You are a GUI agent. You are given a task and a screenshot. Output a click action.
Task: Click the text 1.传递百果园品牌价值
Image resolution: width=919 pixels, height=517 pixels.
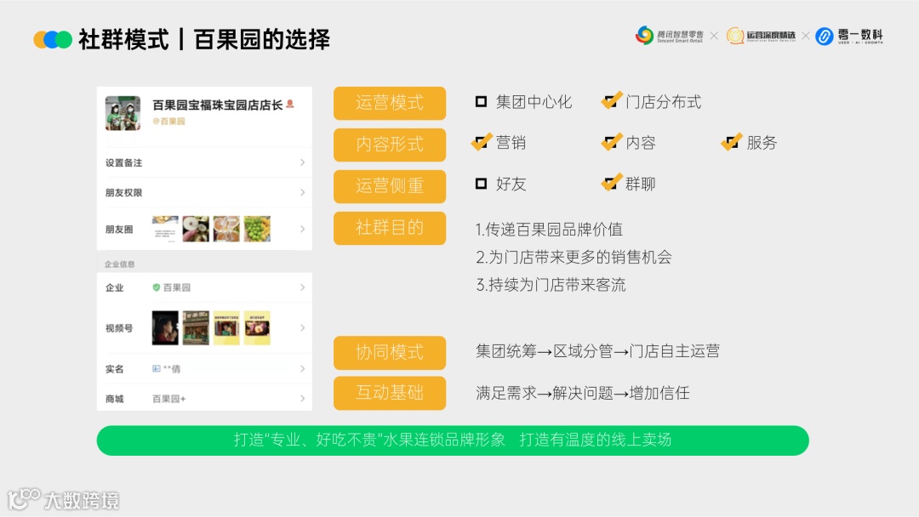(x=549, y=230)
